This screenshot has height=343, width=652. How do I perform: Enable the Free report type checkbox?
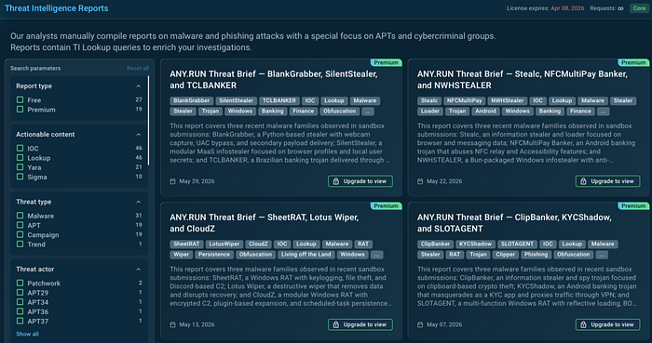point(20,100)
